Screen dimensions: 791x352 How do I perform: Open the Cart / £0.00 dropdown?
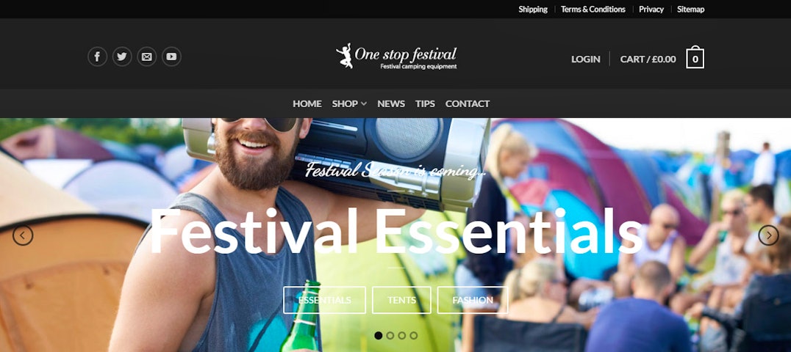point(648,59)
